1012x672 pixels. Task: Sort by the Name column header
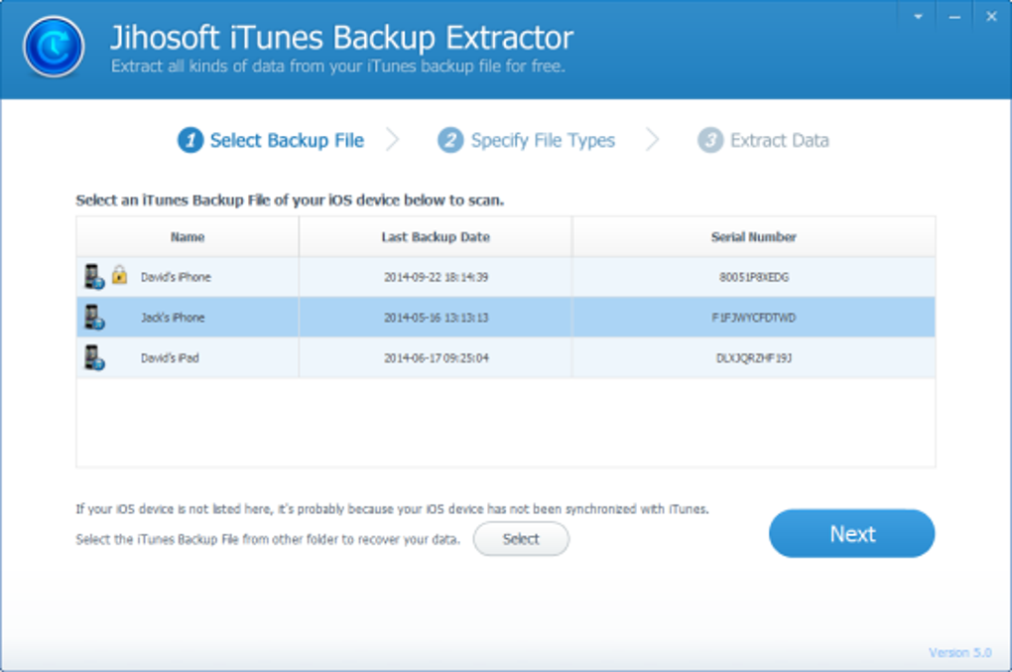pos(188,237)
